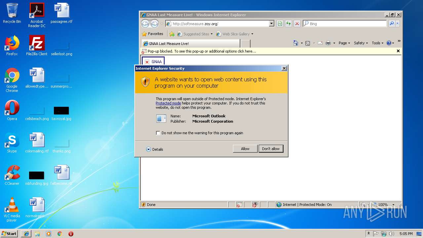
Task: Click the taskbar clock 5:05 PM
Action: [406, 234]
